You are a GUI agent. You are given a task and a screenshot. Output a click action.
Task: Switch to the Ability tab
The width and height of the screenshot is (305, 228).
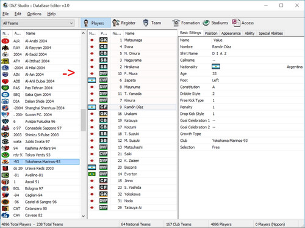249,33
